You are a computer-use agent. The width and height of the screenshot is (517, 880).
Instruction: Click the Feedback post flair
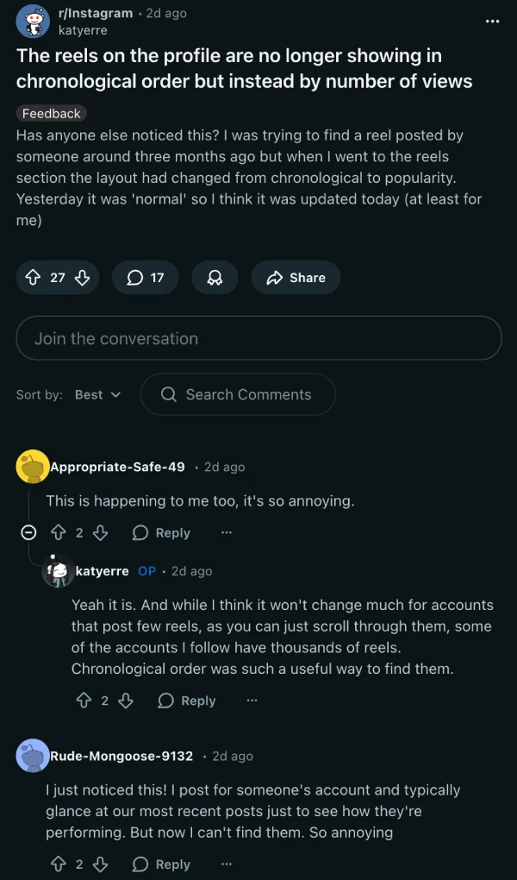coord(51,113)
